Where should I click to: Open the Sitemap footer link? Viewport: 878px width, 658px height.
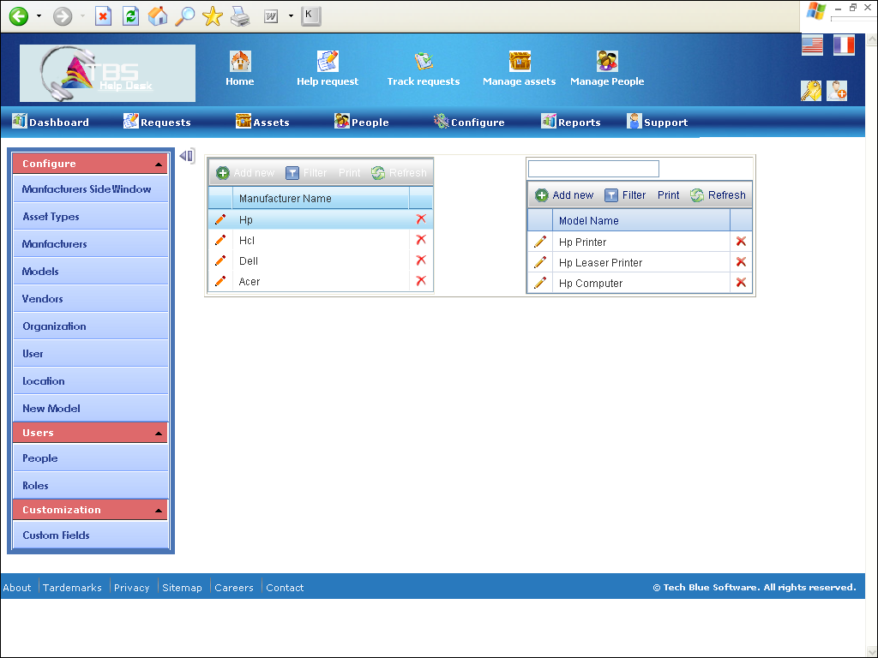182,588
